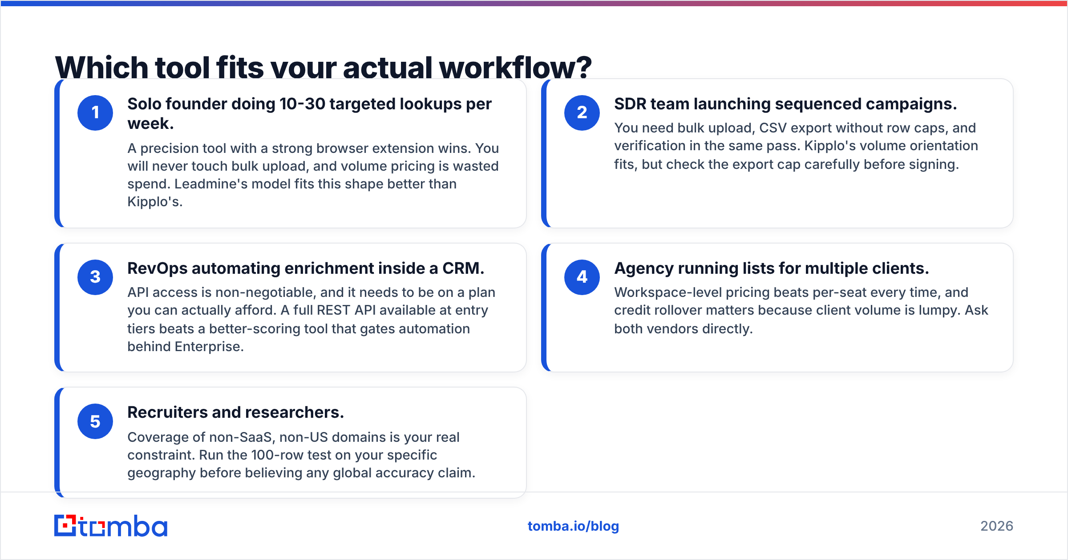Open the tomba.io/blog link
The width and height of the screenshot is (1068, 560).
pos(573,526)
